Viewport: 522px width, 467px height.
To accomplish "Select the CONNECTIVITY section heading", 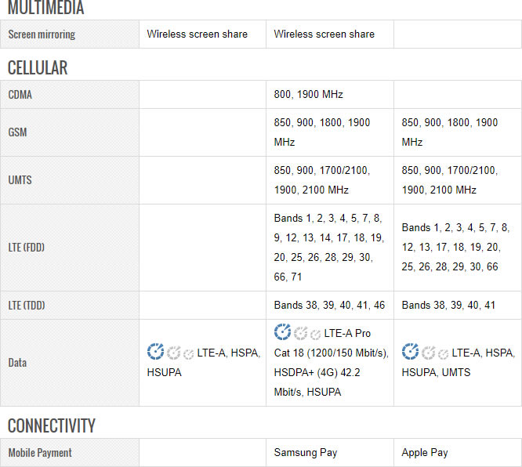I will click(x=52, y=425).
